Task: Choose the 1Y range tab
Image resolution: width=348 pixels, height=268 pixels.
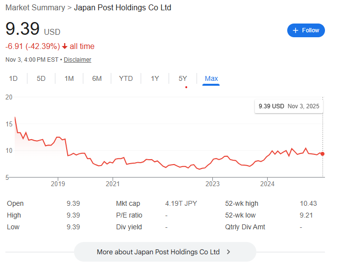Action: point(155,78)
